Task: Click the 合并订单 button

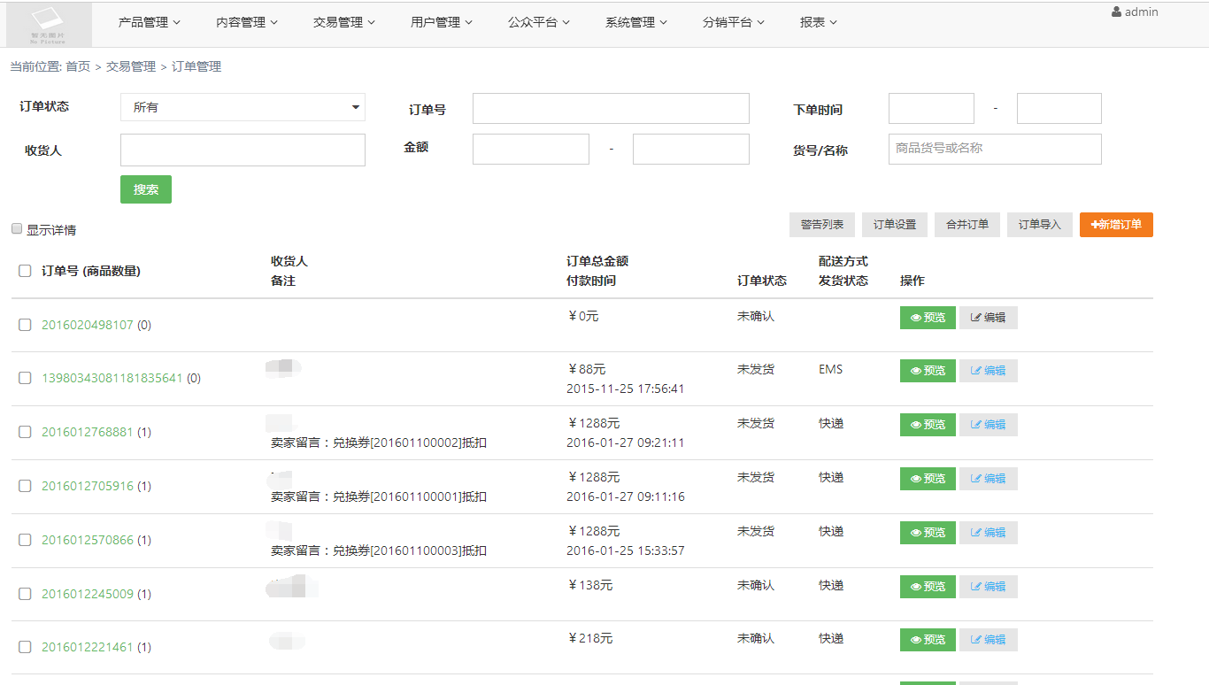Action: click(x=967, y=225)
